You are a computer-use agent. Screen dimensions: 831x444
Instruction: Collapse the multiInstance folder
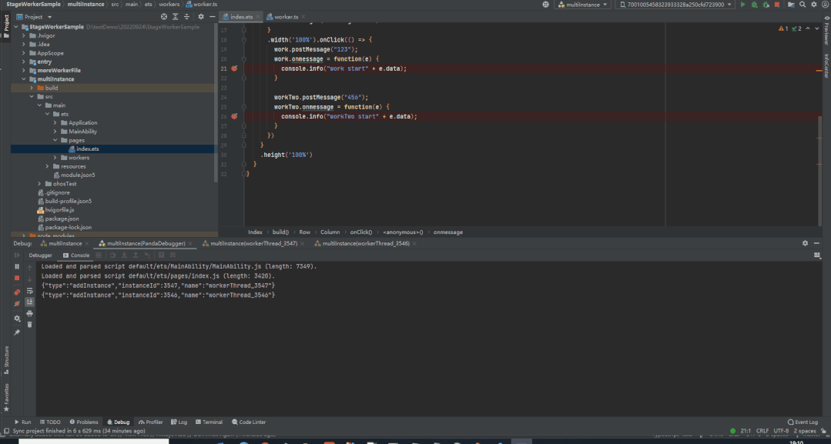(x=24, y=79)
